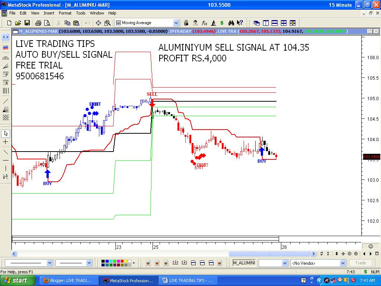Toggle the tiled windows layout icon
The height and width of the screenshot is (286, 381).
tap(283, 23)
